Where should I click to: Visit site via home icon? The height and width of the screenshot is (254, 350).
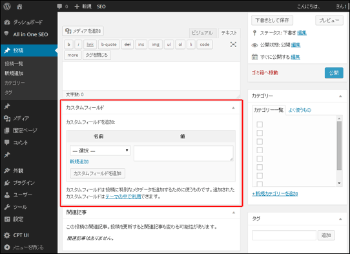[x=19, y=6]
